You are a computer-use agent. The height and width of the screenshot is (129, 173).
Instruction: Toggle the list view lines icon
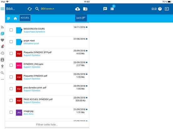(8, 18)
